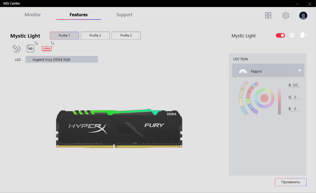316x193 pixels.
Task: Pick the light blue outer arc segment
Action: [x=244, y=111]
